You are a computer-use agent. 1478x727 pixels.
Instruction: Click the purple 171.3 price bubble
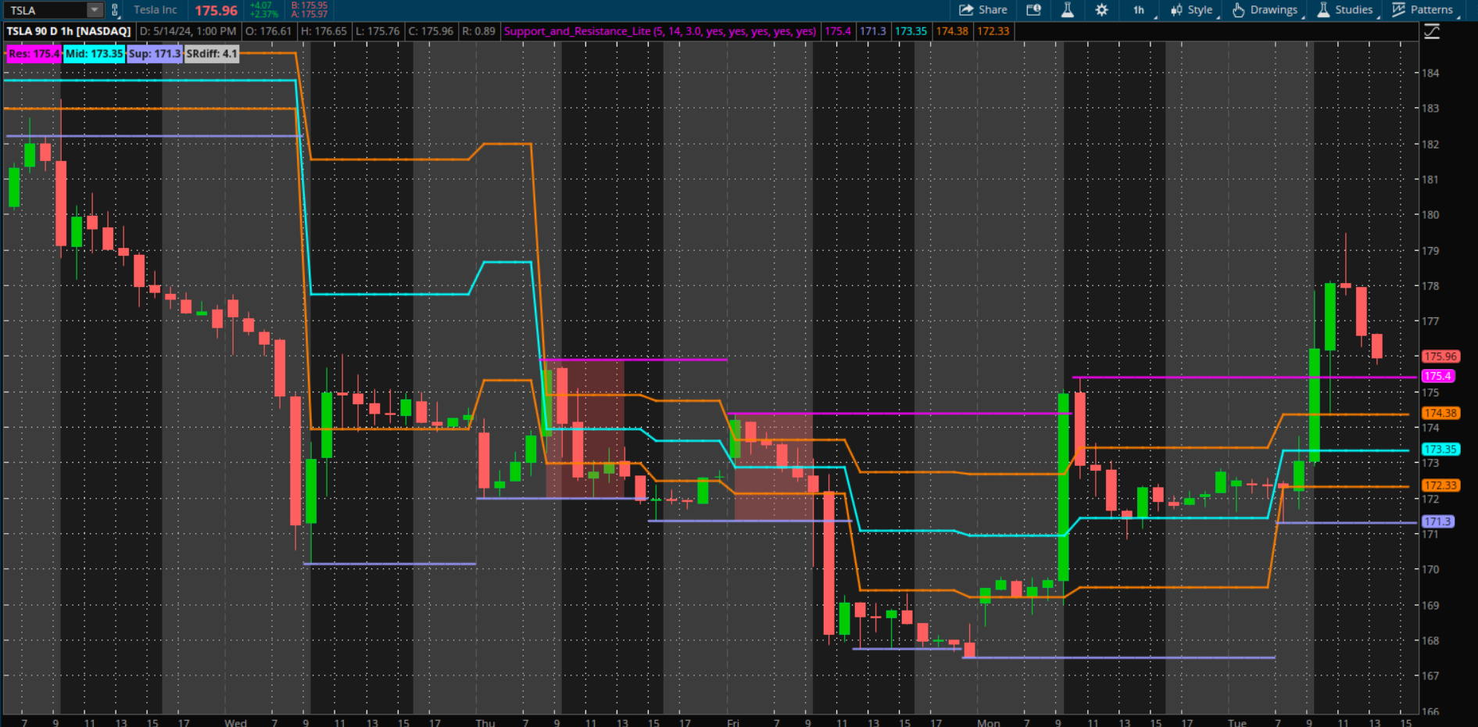pyautogui.click(x=1437, y=521)
